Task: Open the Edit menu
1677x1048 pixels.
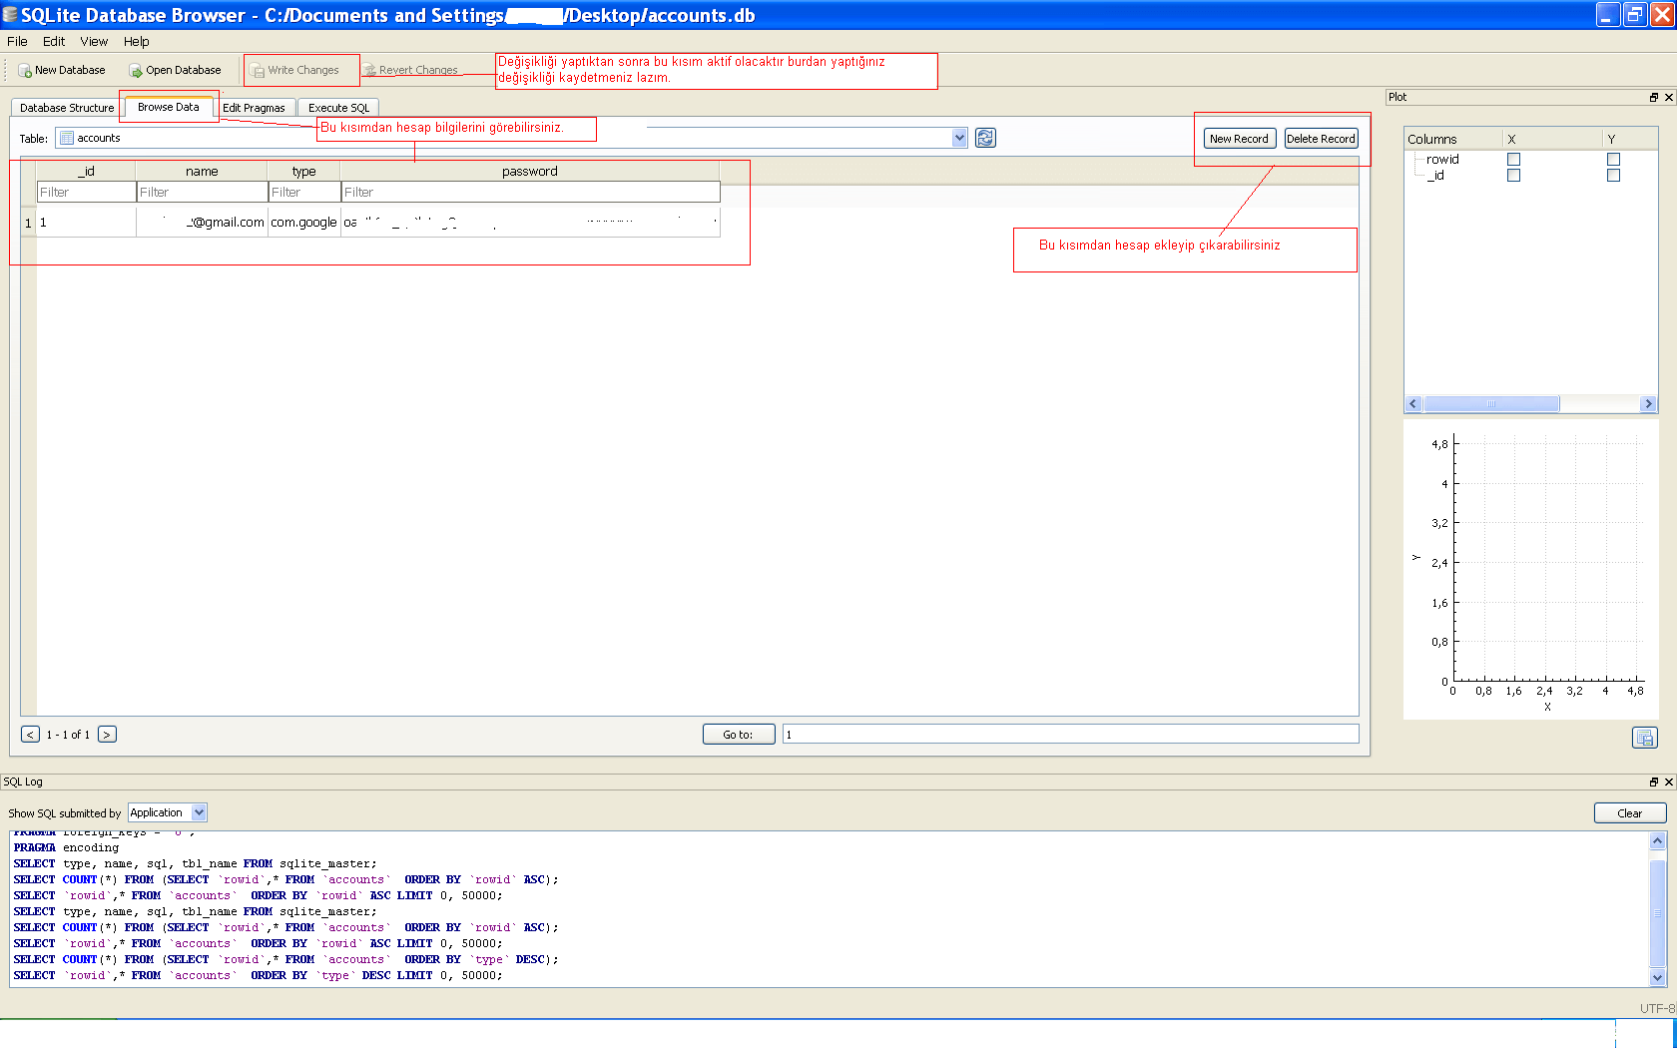Action: pyautogui.click(x=54, y=42)
